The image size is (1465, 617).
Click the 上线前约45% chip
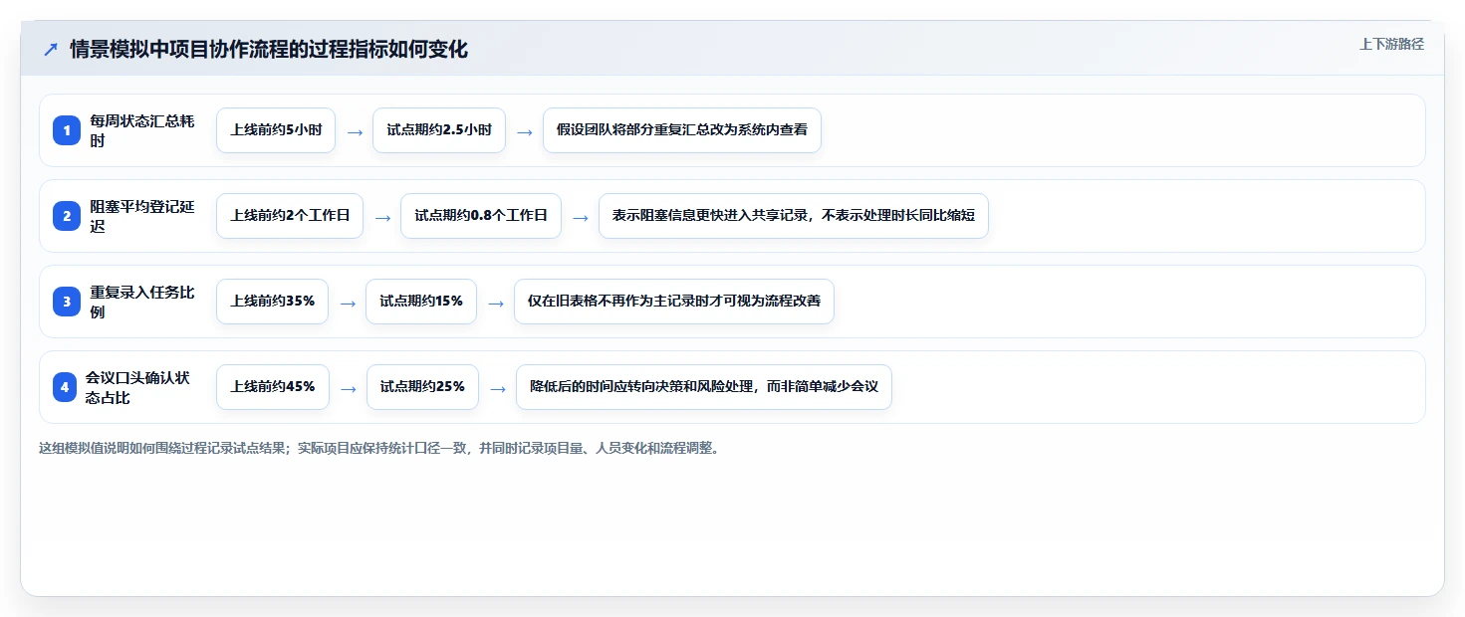coord(273,387)
